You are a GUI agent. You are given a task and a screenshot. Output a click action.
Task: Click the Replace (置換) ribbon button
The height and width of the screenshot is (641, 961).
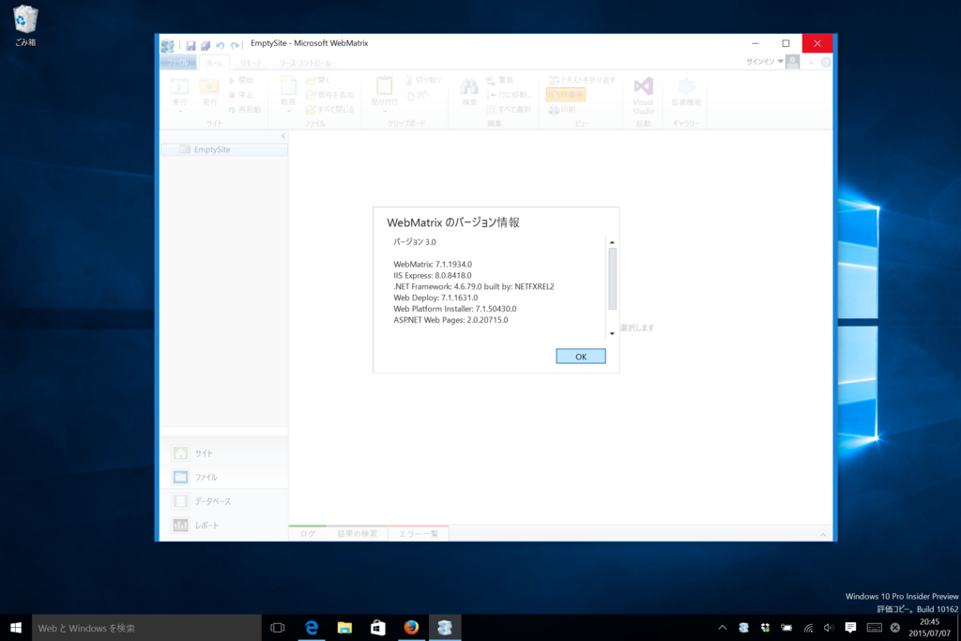click(x=500, y=81)
